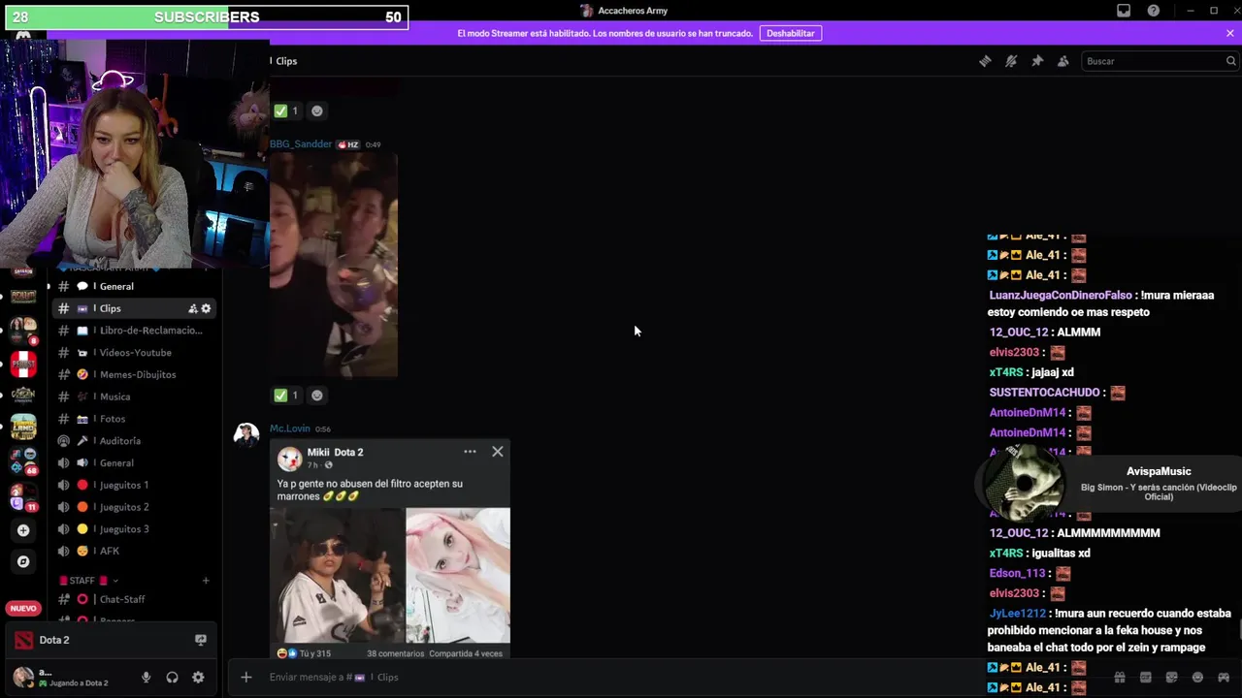Toggle channel notification bell mute icon
This screenshot has width=1242, height=698.
[x=1011, y=61]
